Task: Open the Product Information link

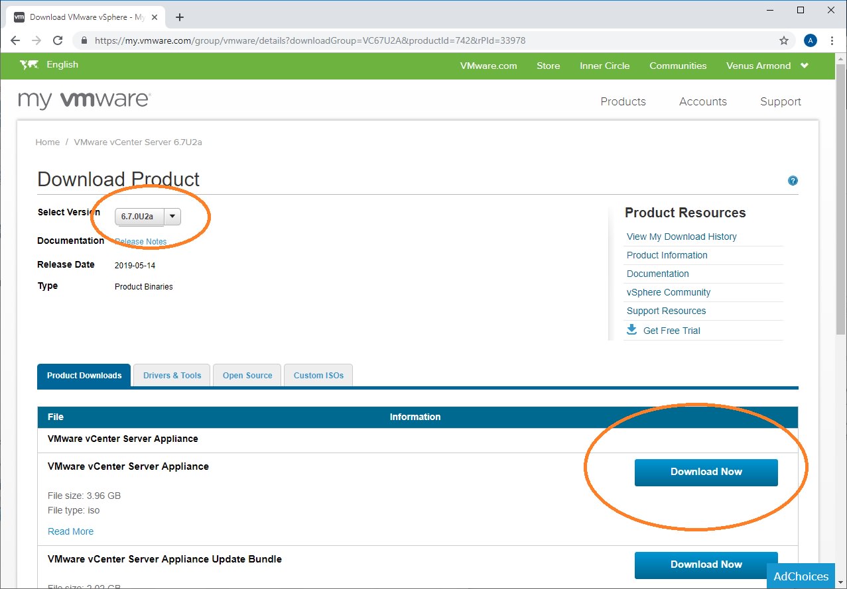Action: [x=667, y=255]
